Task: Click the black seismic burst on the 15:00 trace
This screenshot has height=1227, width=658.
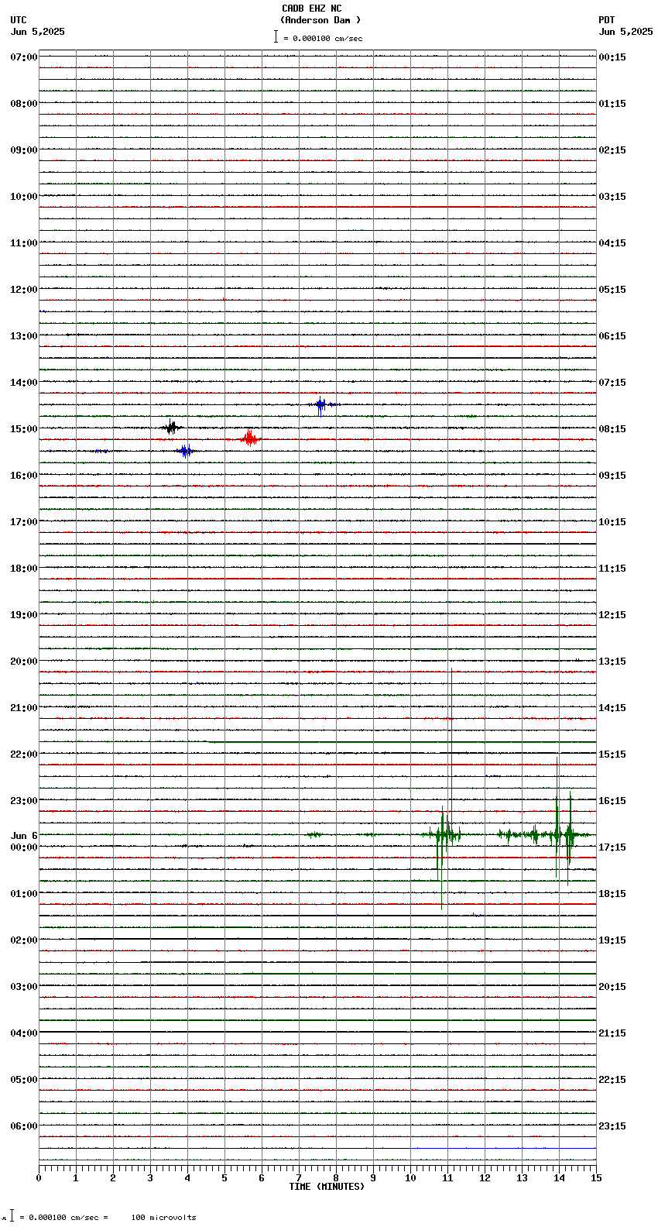Action: (172, 427)
